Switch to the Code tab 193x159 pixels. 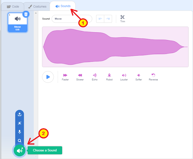pyautogui.click(x=13, y=7)
